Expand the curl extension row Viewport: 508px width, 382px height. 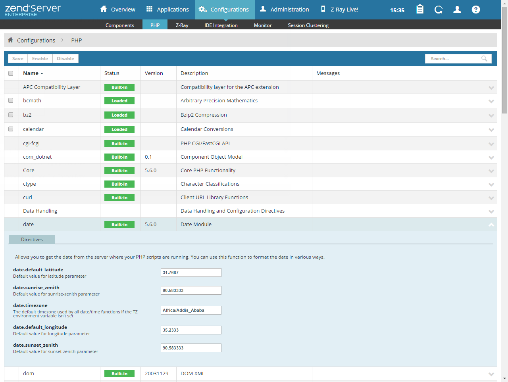[491, 198]
